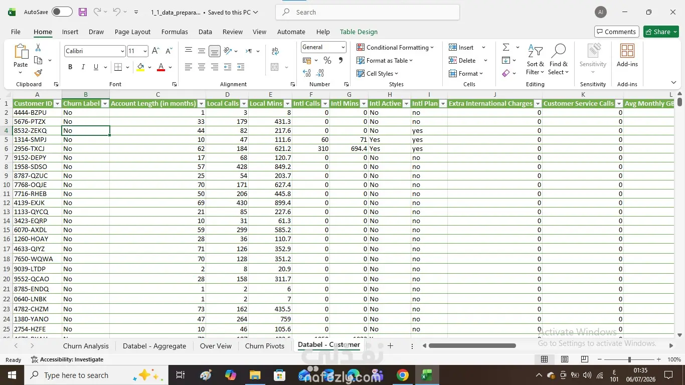The image size is (685, 385).
Task: Click the Font Color red swatch
Action: click(x=161, y=67)
